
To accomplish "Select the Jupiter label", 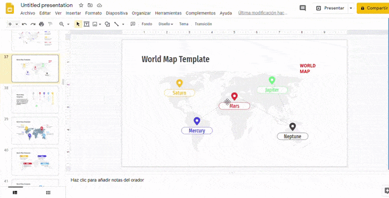I will (272, 90).
